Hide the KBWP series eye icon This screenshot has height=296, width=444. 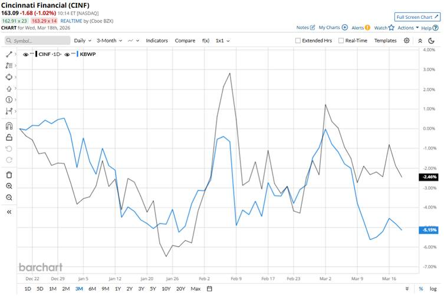(67, 54)
